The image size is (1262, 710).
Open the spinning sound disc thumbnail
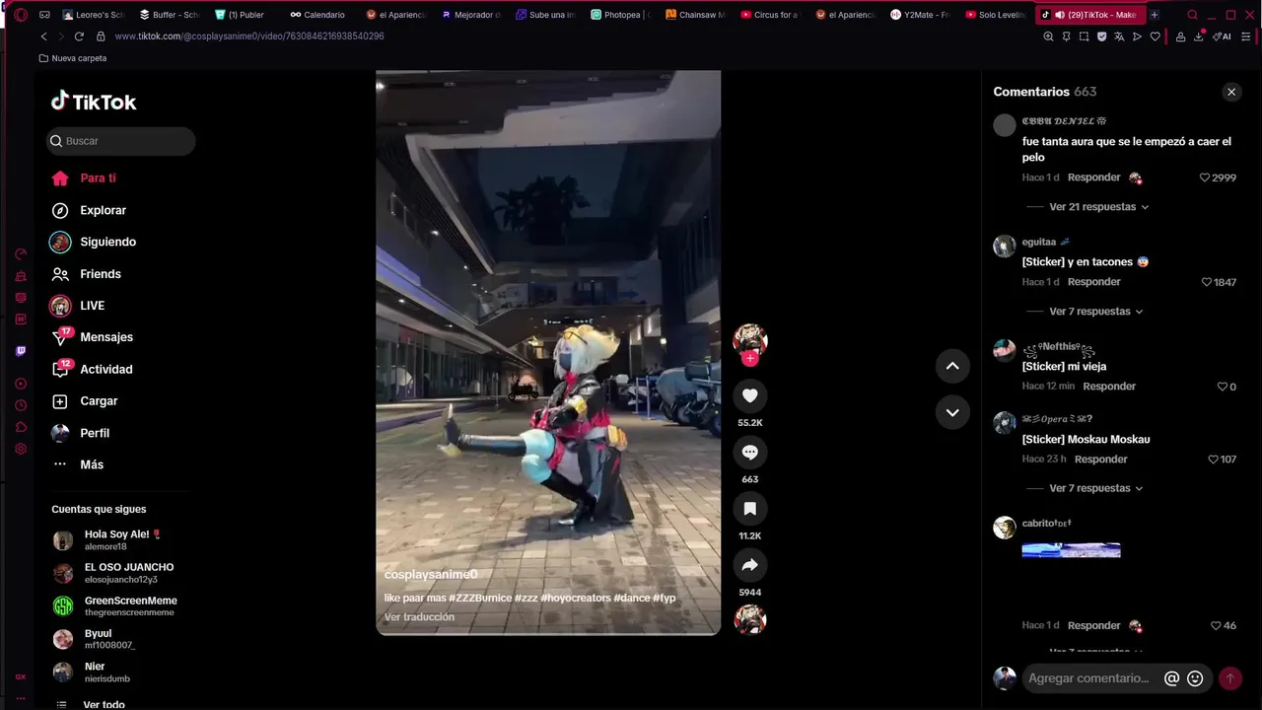750,619
